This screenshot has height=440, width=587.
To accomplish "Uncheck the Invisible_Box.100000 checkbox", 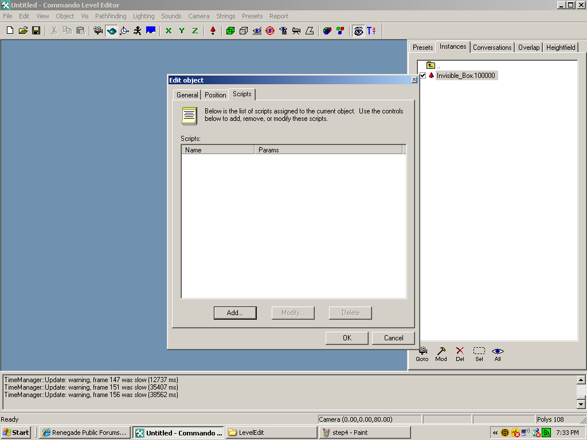I will pos(423,76).
